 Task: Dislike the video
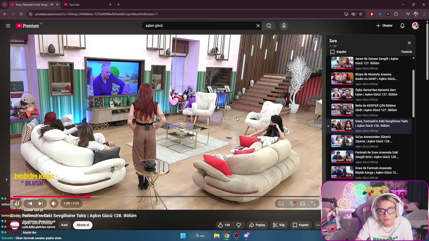coord(239,225)
